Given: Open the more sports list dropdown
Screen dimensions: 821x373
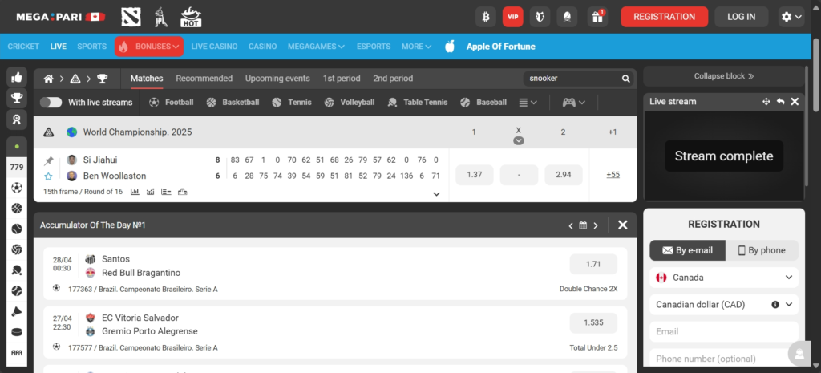Looking at the screenshot, I should tap(528, 102).
